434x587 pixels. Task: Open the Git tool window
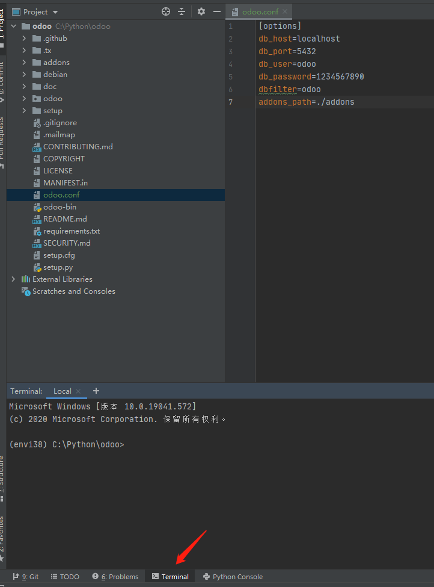26,576
